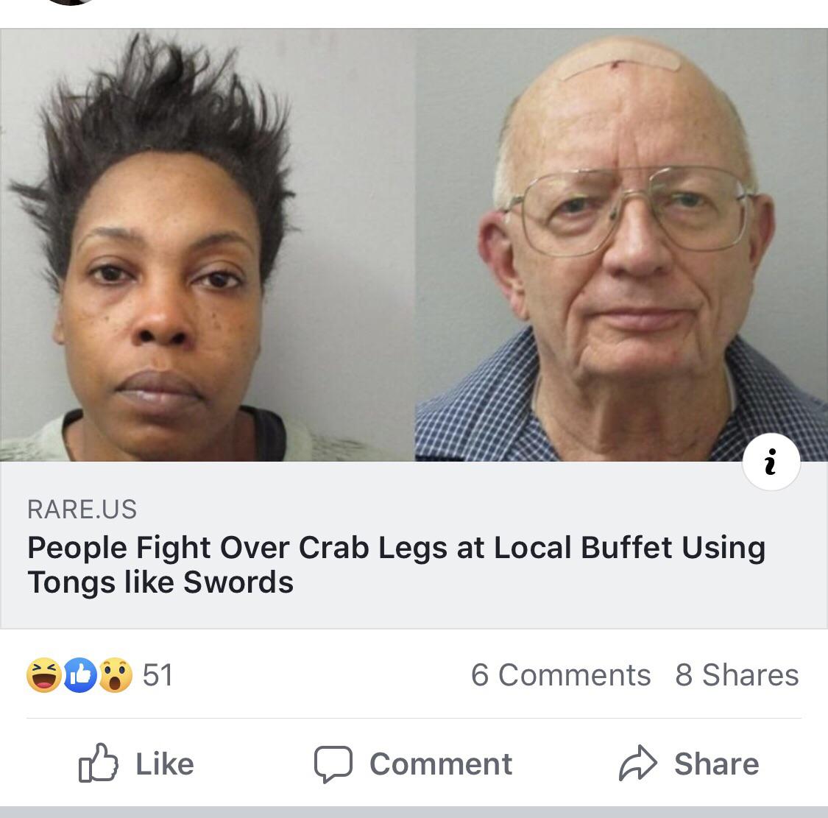The height and width of the screenshot is (818, 828).
Task: Click the laughing Haha reaction emoji
Action: point(44,675)
